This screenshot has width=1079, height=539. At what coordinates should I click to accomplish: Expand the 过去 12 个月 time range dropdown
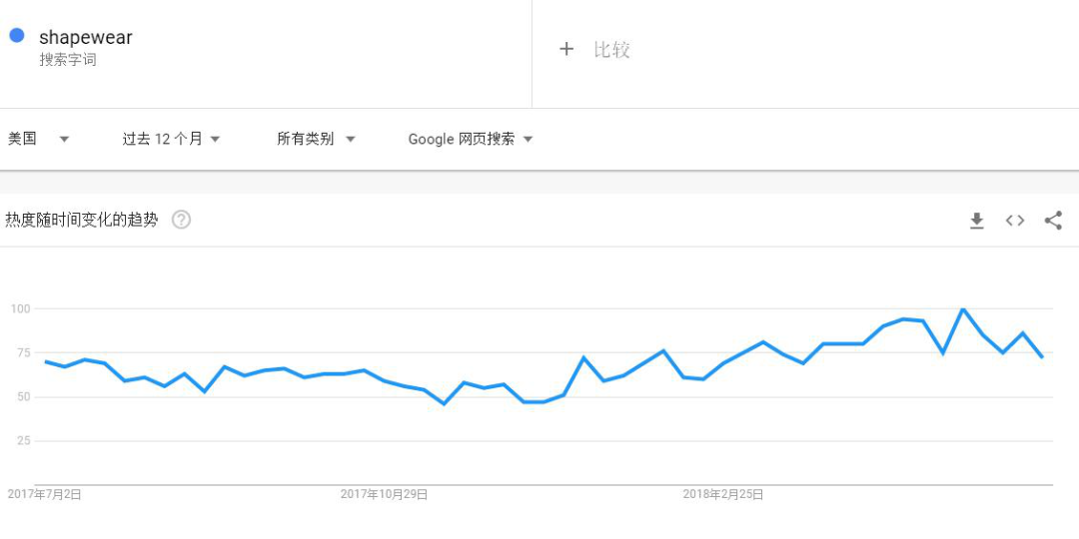[171, 139]
